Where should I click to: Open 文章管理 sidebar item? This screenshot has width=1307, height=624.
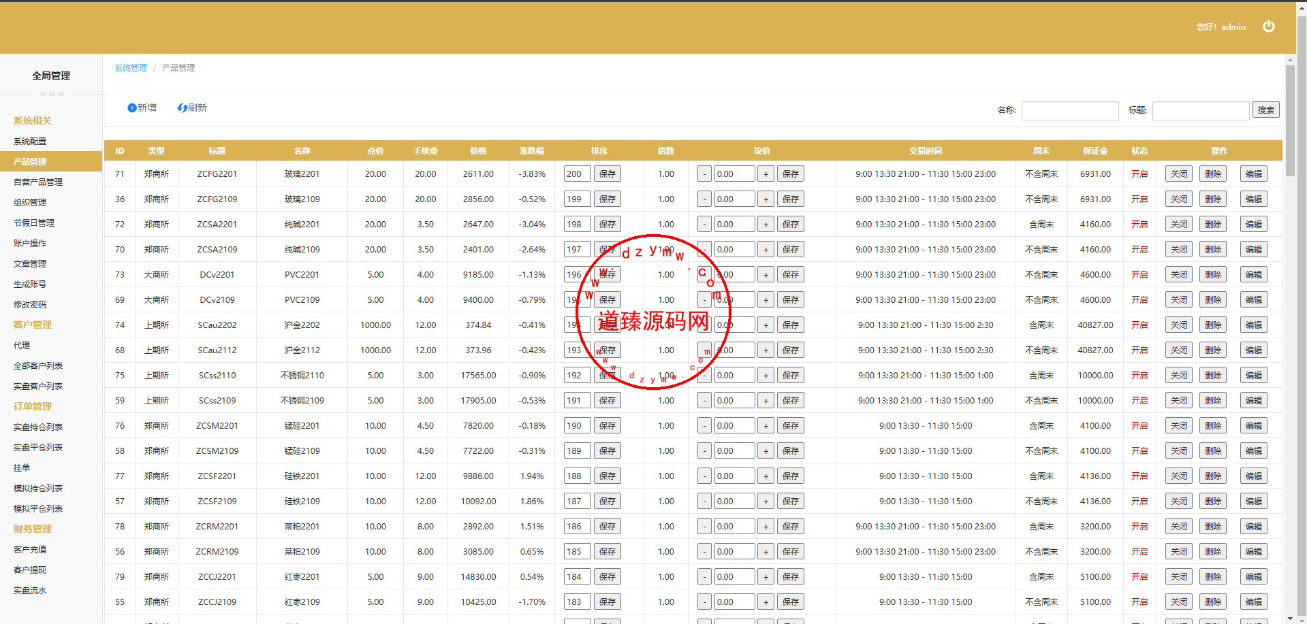[x=30, y=264]
